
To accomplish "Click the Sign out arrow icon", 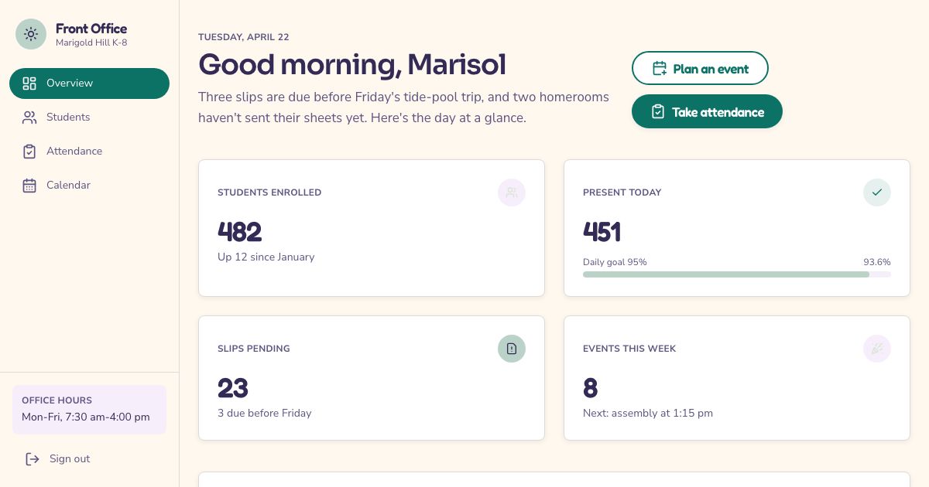I will [33, 459].
